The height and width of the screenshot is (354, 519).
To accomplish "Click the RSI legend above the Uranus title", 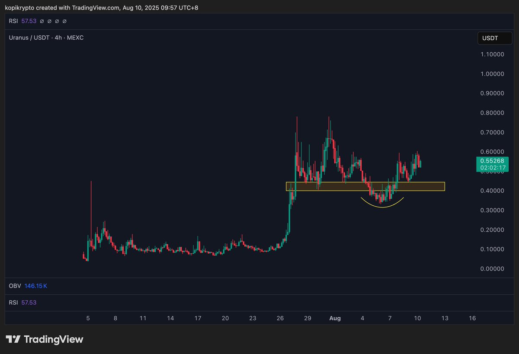I will (22, 21).
